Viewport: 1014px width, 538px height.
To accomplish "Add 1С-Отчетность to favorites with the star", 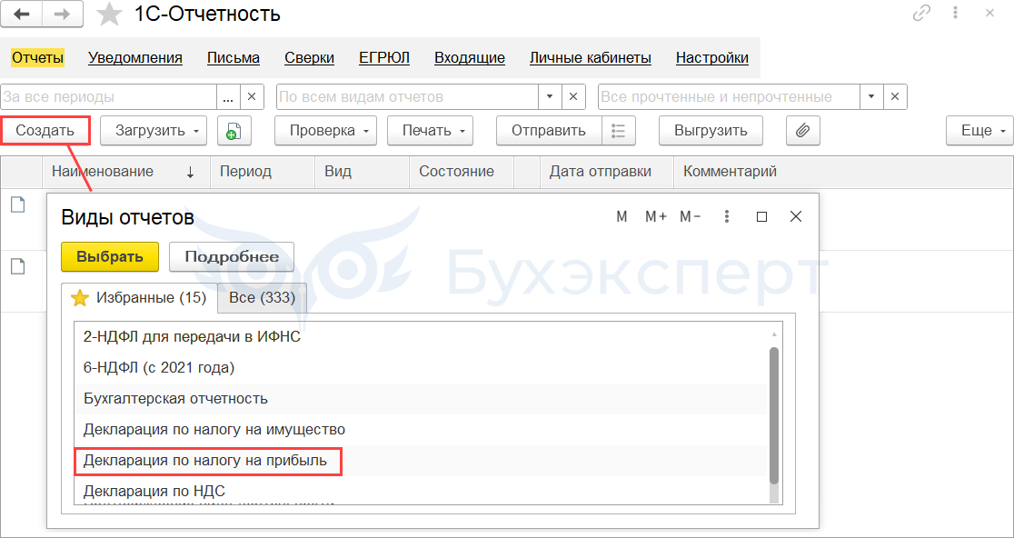I will click(x=109, y=14).
